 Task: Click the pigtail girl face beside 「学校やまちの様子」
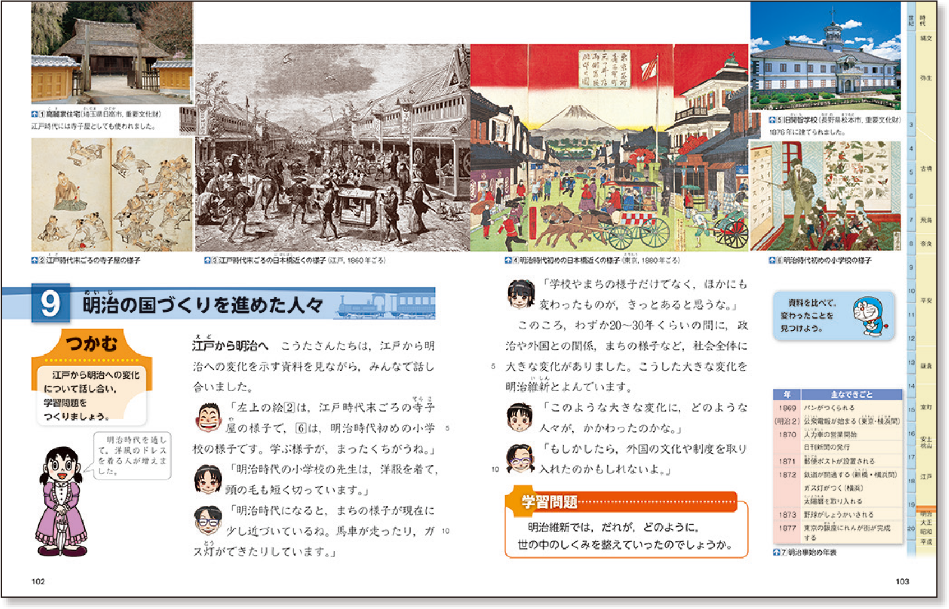click(521, 294)
